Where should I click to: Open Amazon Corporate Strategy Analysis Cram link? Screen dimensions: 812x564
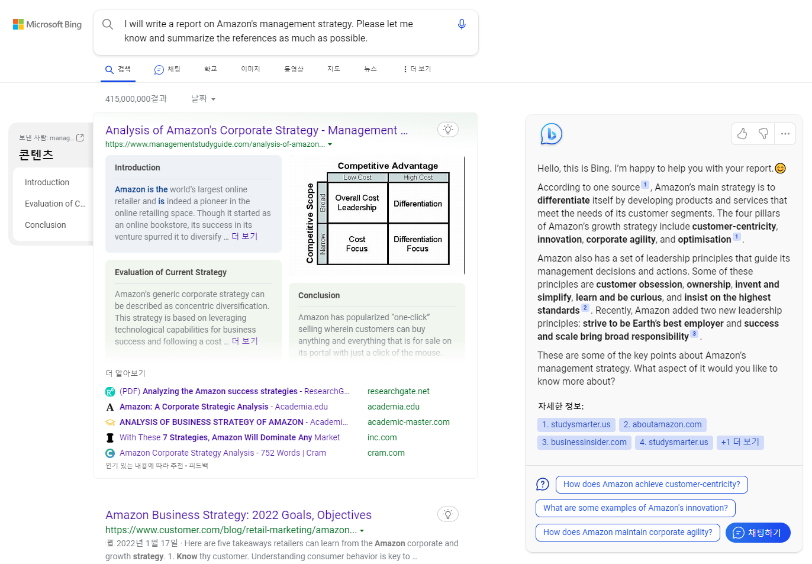point(223,453)
